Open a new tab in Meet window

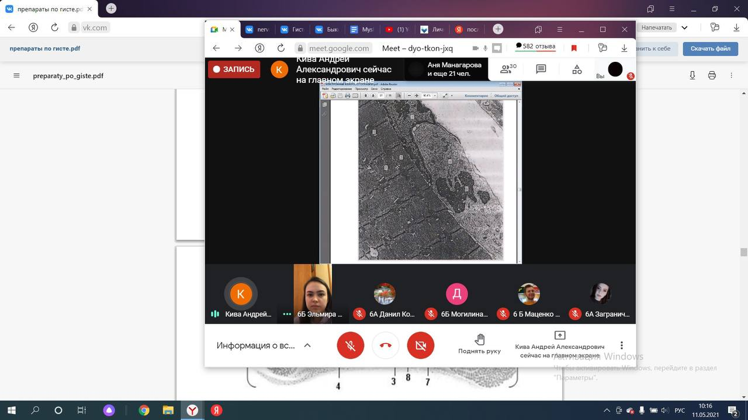click(x=498, y=29)
